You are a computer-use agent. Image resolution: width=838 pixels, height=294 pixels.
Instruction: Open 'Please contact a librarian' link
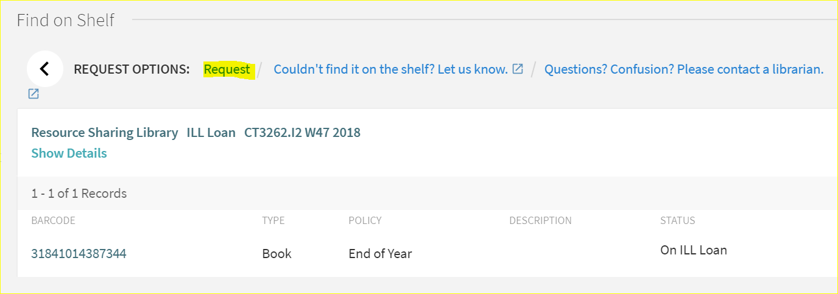point(683,69)
